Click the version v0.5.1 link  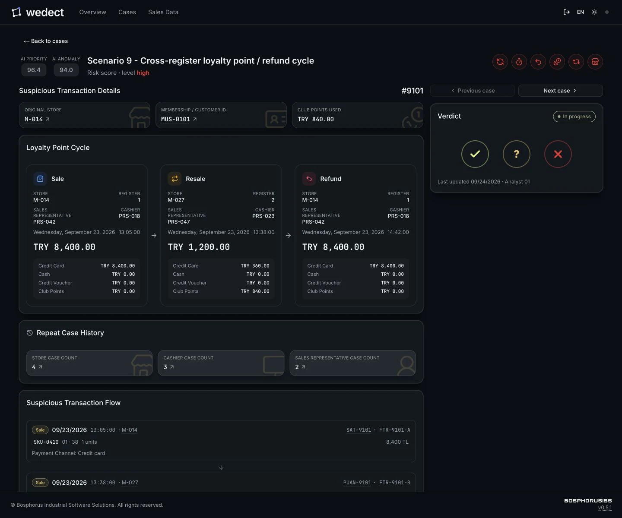pos(605,508)
